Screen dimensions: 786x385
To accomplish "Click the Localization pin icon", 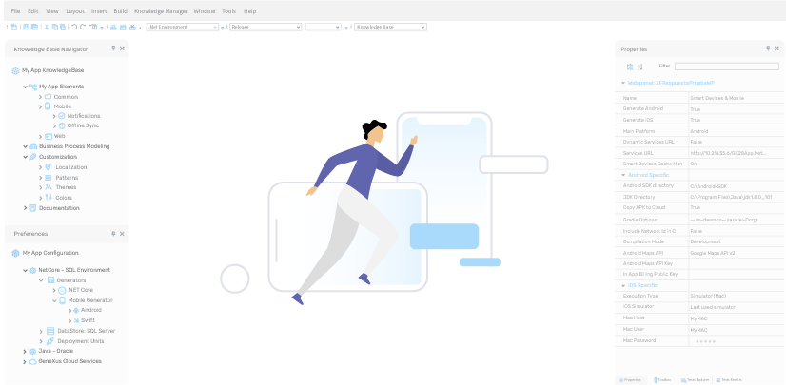I will [x=49, y=167].
